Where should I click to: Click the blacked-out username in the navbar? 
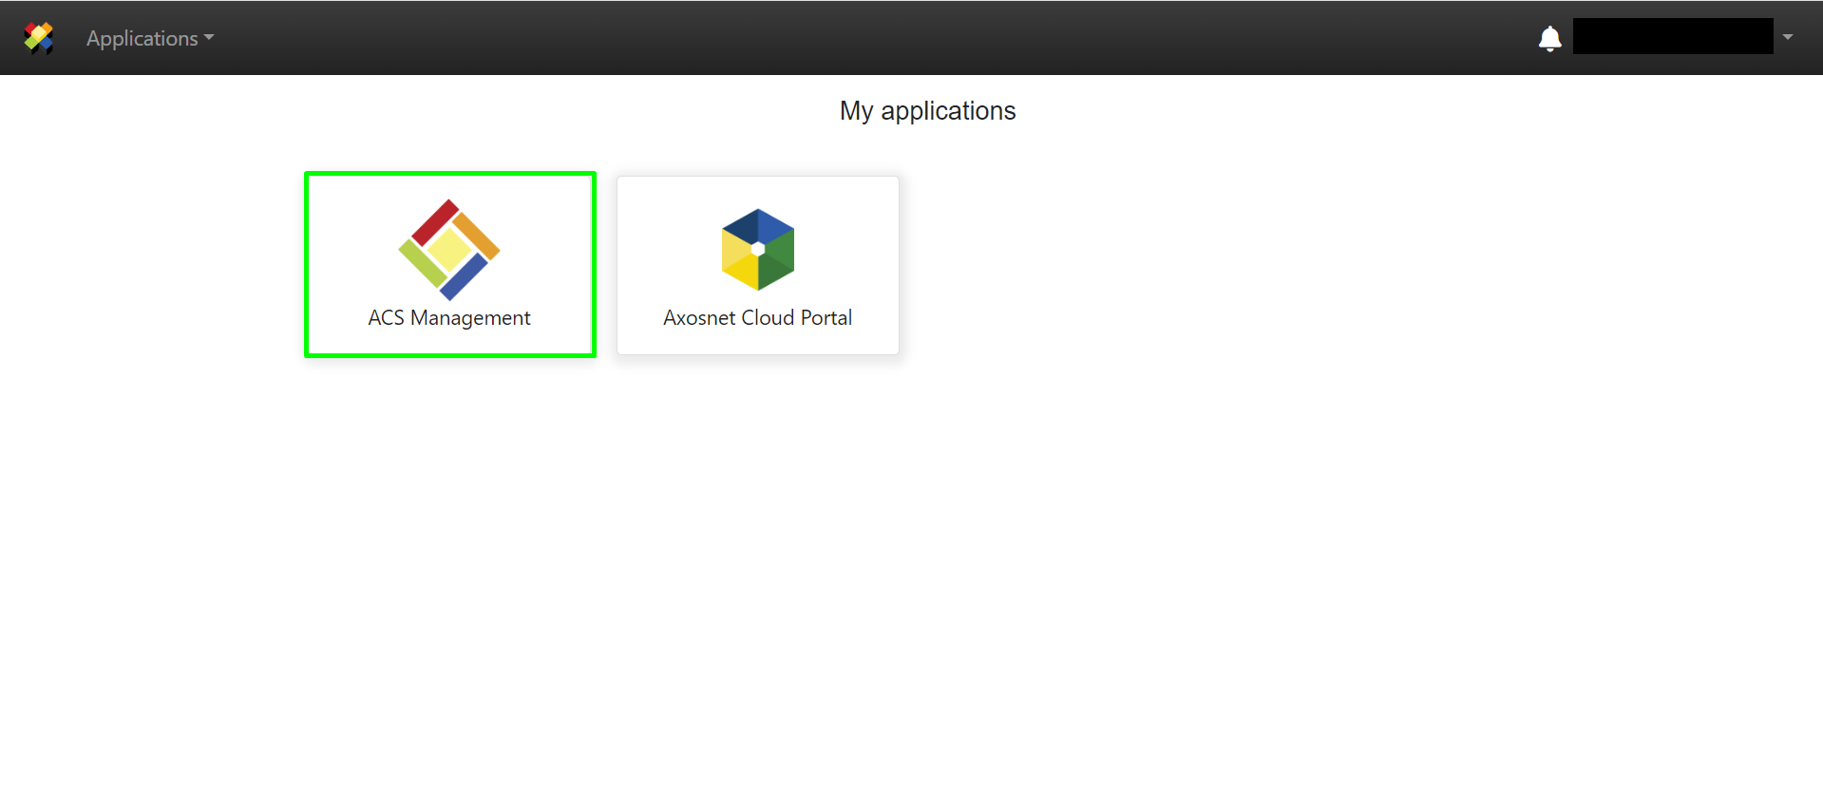coord(1672,36)
